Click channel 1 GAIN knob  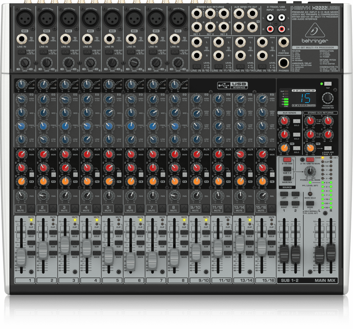[25, 63]
